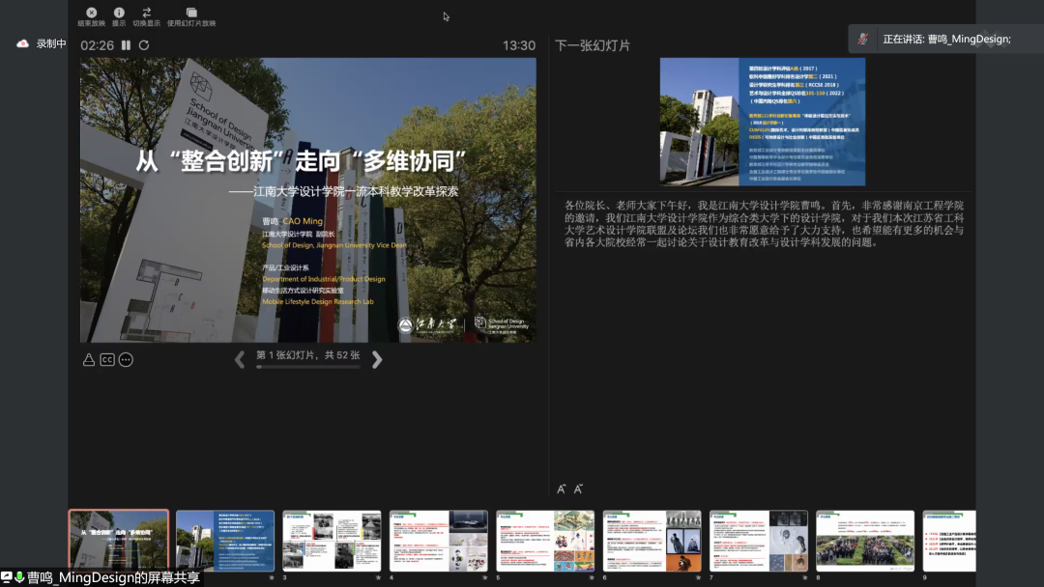Jump to slide 8 thumbnail
The image size is (1044, 587).
click(865, 541)
